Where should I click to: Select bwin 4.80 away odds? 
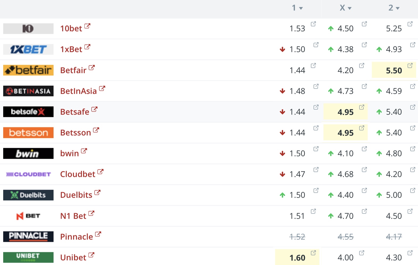[394, 153]
